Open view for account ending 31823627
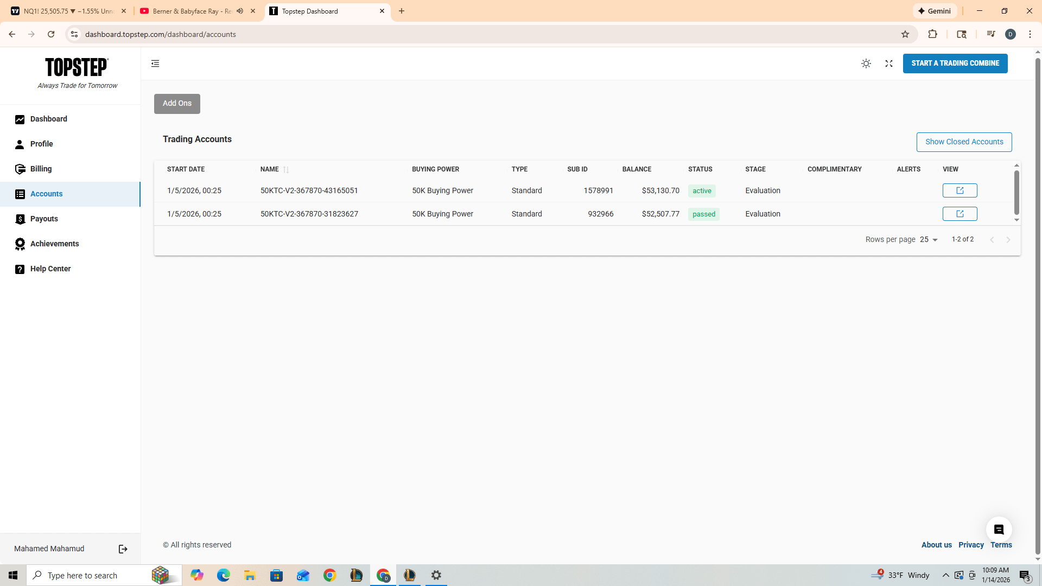The width and height of the screenshot is (1042, 586). [960, 214]
